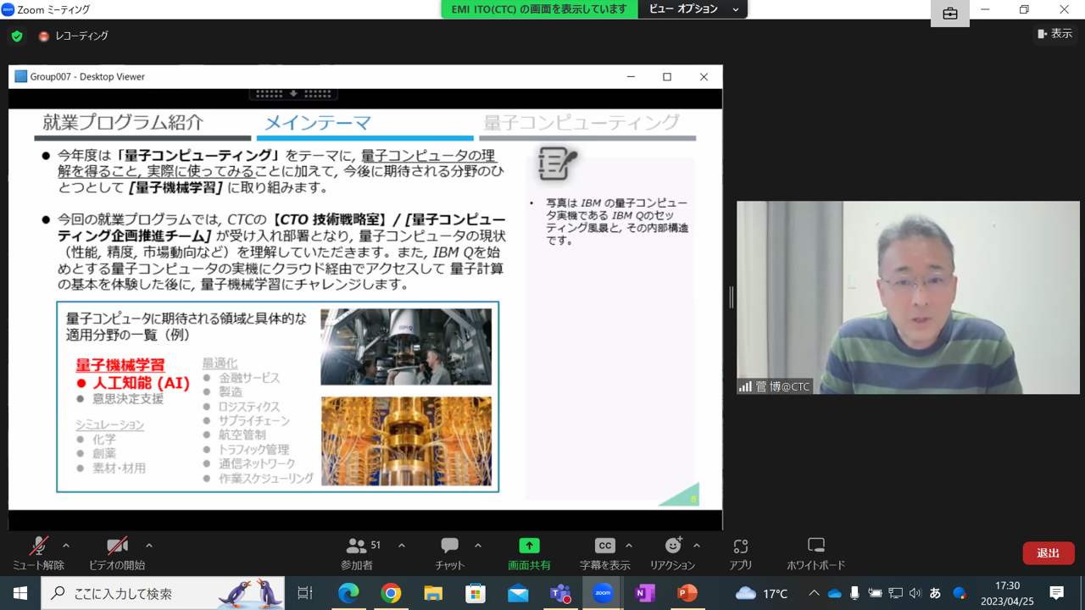Open the 表示 view layout button
This screenshot has height=610, width=1085.
(x=1055, y=34)
